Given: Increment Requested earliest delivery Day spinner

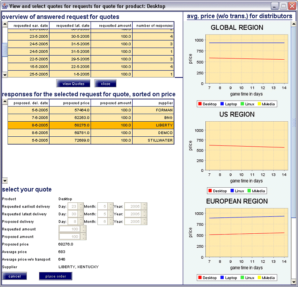Looking at the screenshot, I should (x=81, y=205).
